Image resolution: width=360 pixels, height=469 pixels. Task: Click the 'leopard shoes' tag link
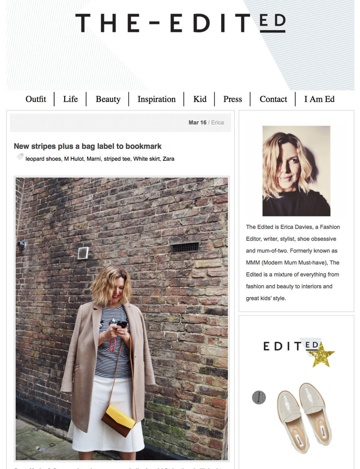pos(43,159)
